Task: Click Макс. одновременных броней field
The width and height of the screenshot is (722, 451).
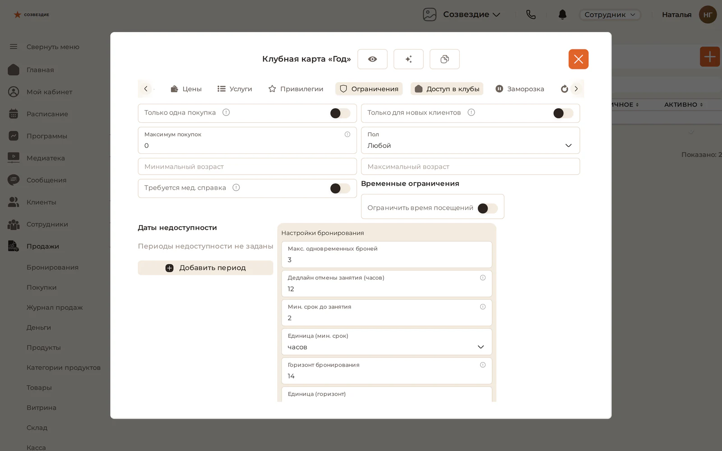Action: (x=387, y=255)
